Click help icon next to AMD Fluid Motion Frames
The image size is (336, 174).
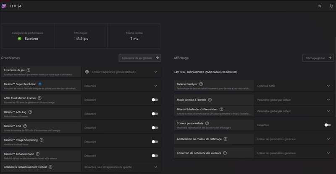pyautogui.click(x=39, y=98)
